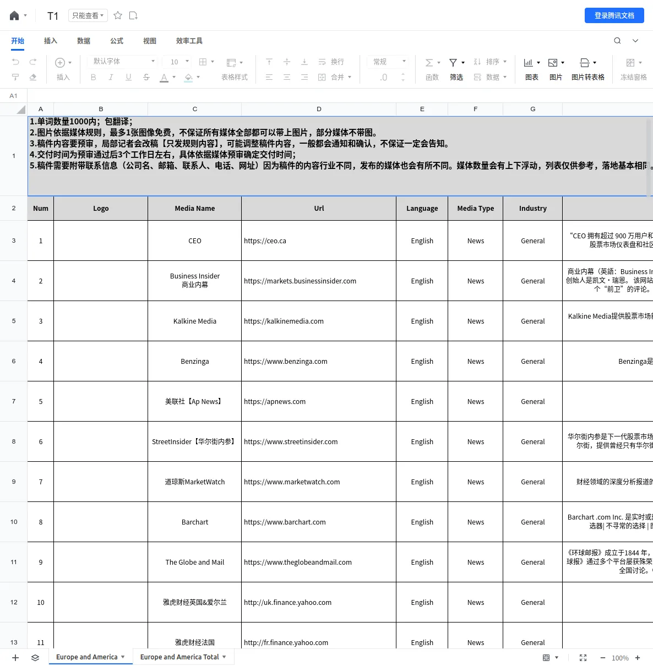Click the A1 cell name box
Screen dimensions: 653x666
click(x=14, y=96)
